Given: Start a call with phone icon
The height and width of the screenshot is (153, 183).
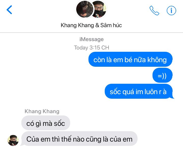Looking at the screenshot, I should 154,10.
